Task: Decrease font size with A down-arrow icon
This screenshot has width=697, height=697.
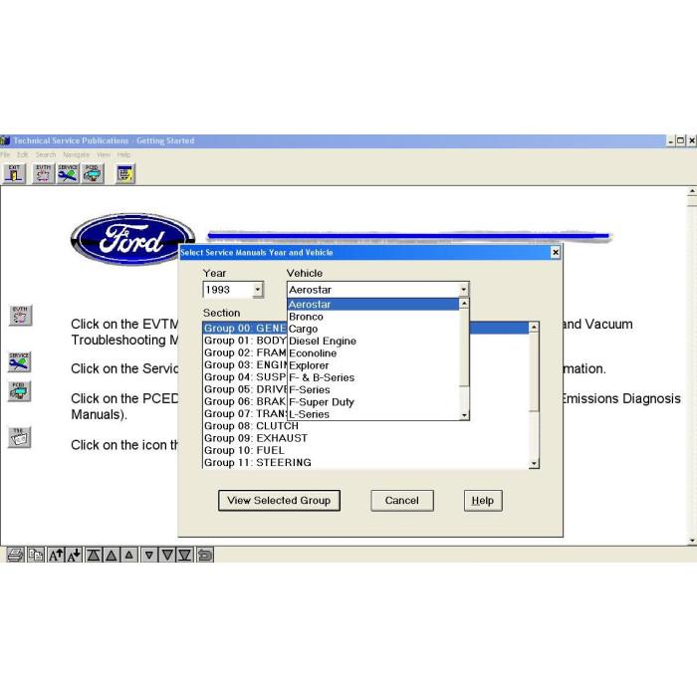Action: (x=75, y=556)
